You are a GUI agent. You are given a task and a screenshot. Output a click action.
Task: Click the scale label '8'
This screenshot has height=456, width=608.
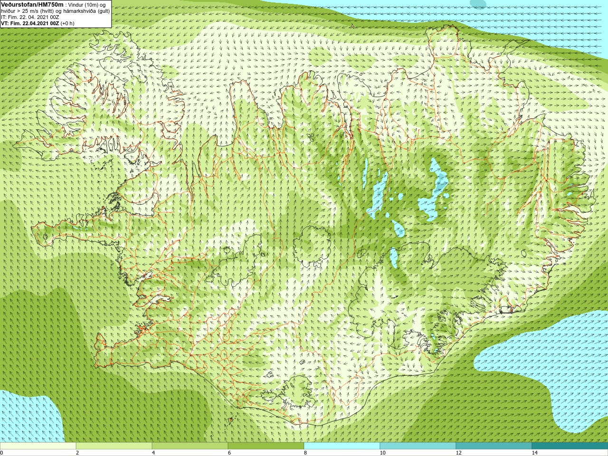point(305,453)
